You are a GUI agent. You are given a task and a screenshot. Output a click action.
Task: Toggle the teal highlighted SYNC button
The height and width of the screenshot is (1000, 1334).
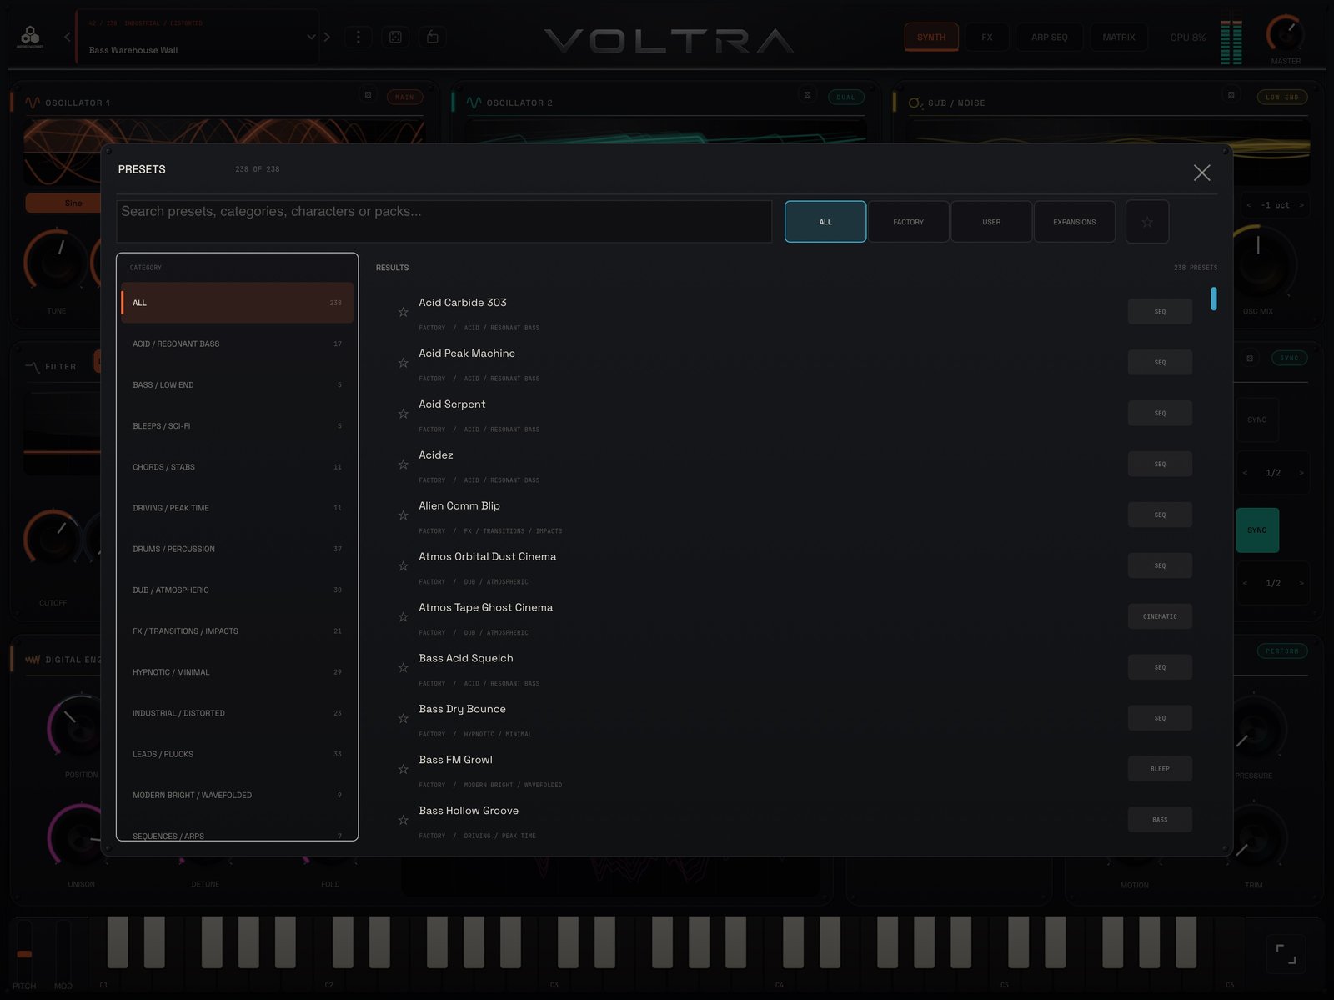click(1257, 530)
